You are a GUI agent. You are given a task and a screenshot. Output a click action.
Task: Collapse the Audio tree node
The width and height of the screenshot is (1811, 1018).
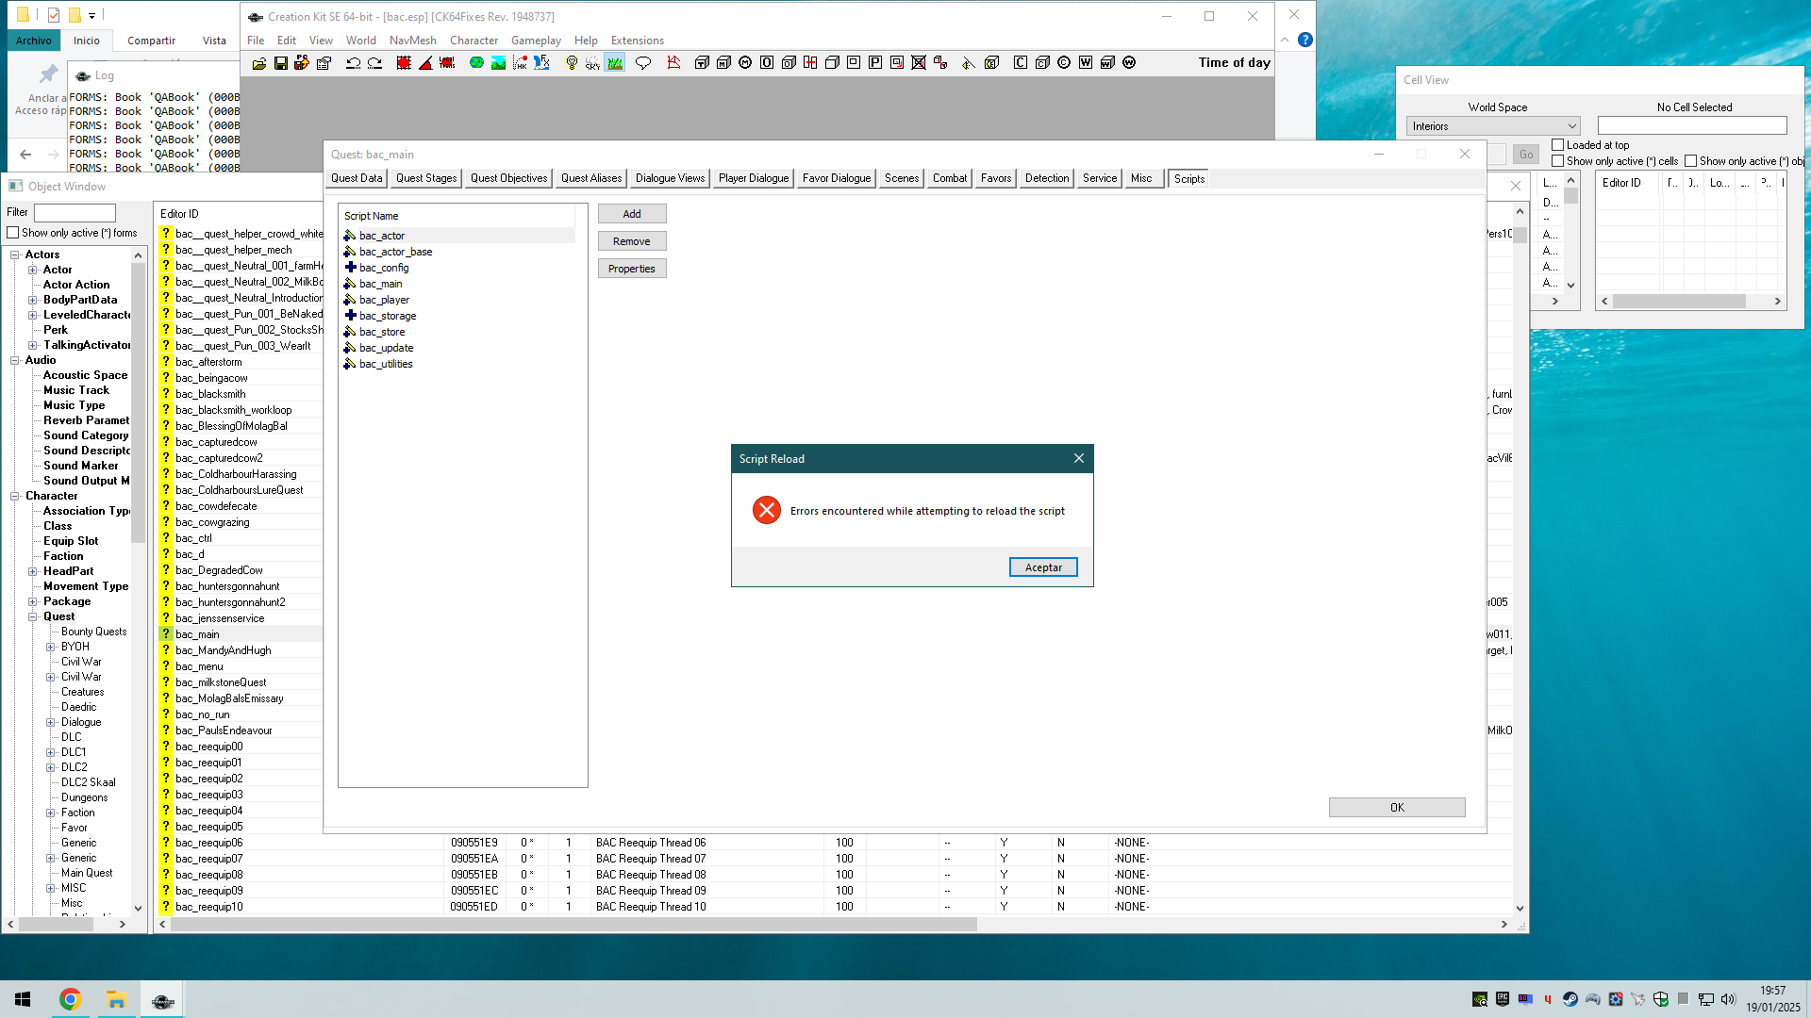15,360
